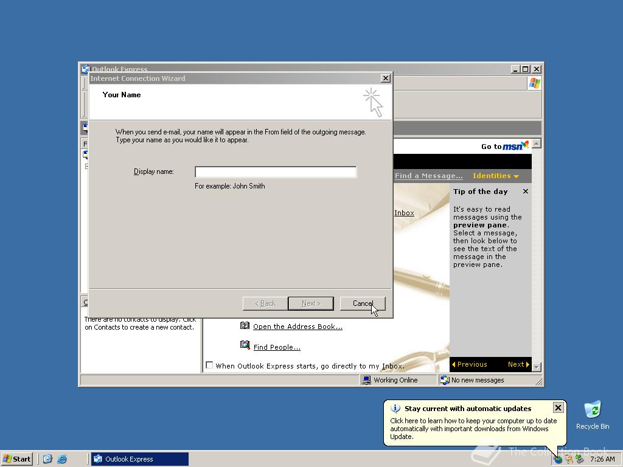Open the Recycle Bin desktop icon

click(593, 415)
